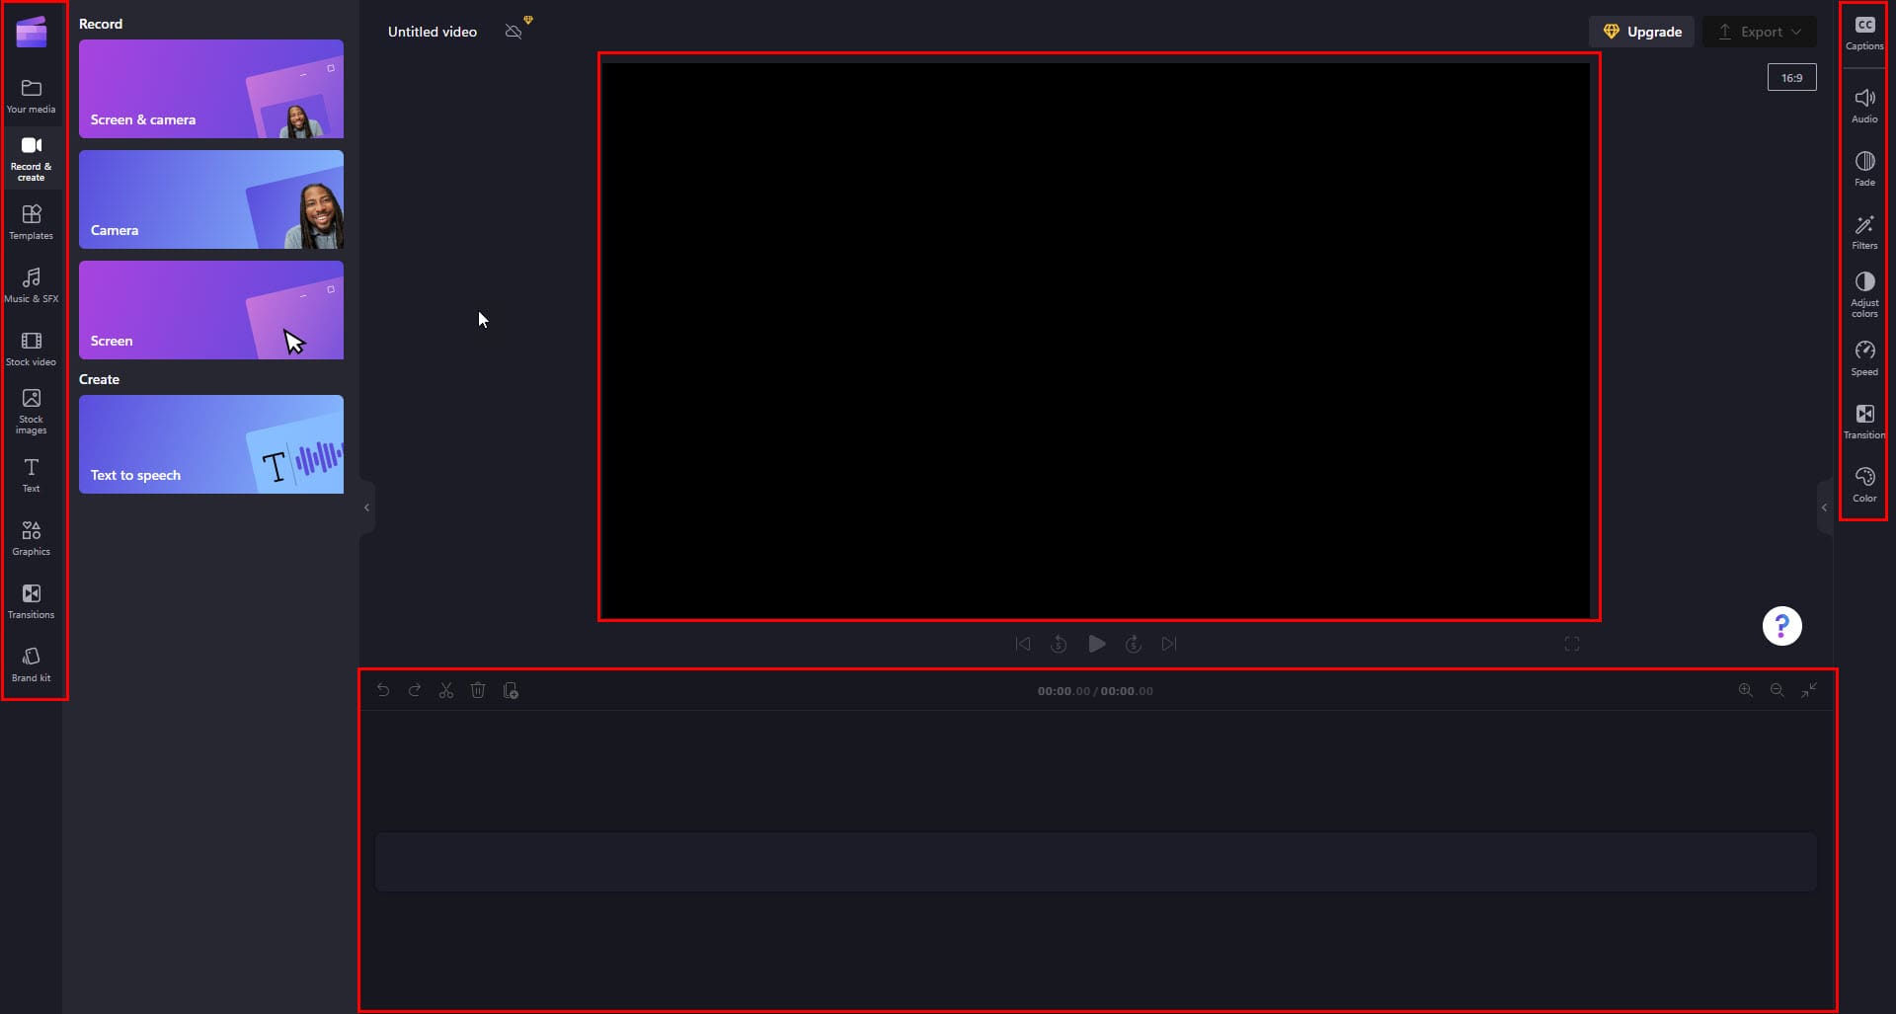Choose Screen recording card
Viewport: 1896px width, 1014px height.
pos(211,310)
